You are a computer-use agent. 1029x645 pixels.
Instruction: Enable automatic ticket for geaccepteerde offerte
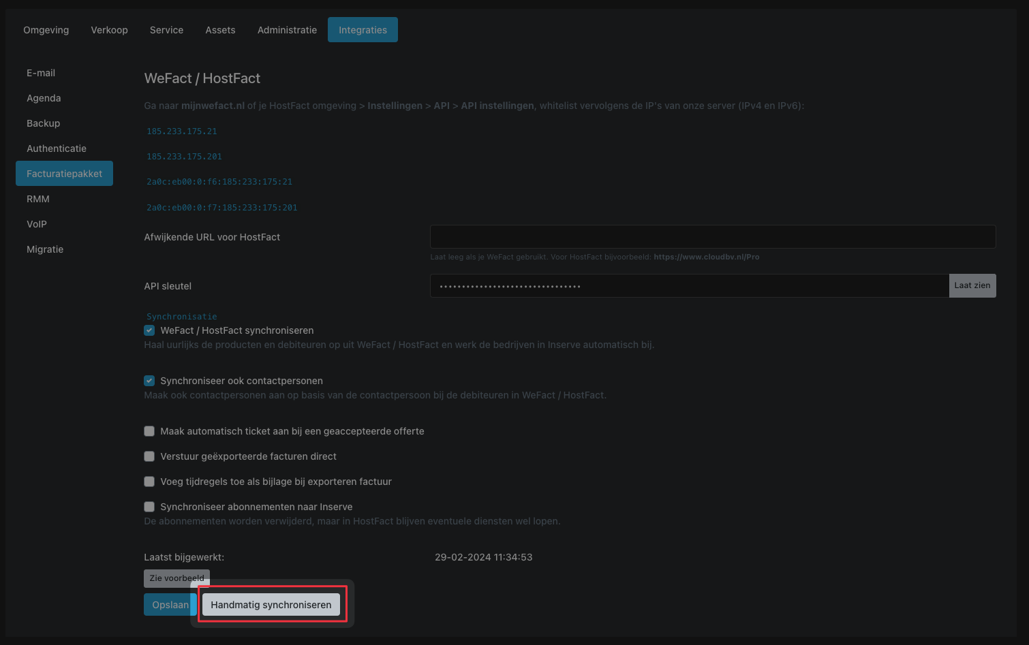[x=149, y=431]
